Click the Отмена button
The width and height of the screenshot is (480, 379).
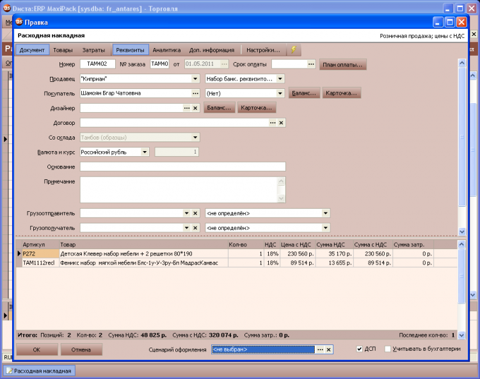tap(81, 350)
